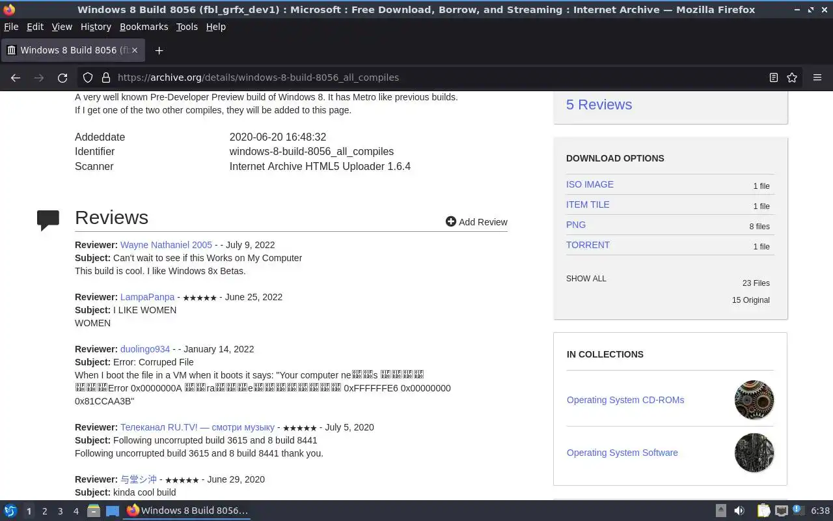Open the File menu
This screenshot has width=833, height=521.
(x=11, y=27)
